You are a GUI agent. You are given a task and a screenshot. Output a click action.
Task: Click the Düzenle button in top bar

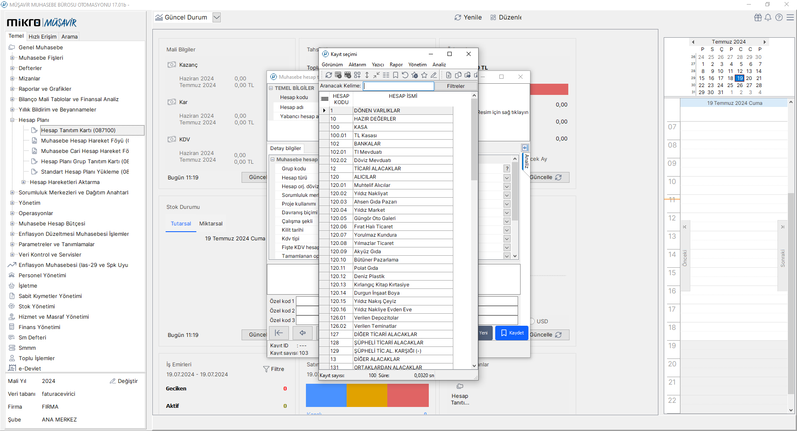click(506, 17)
